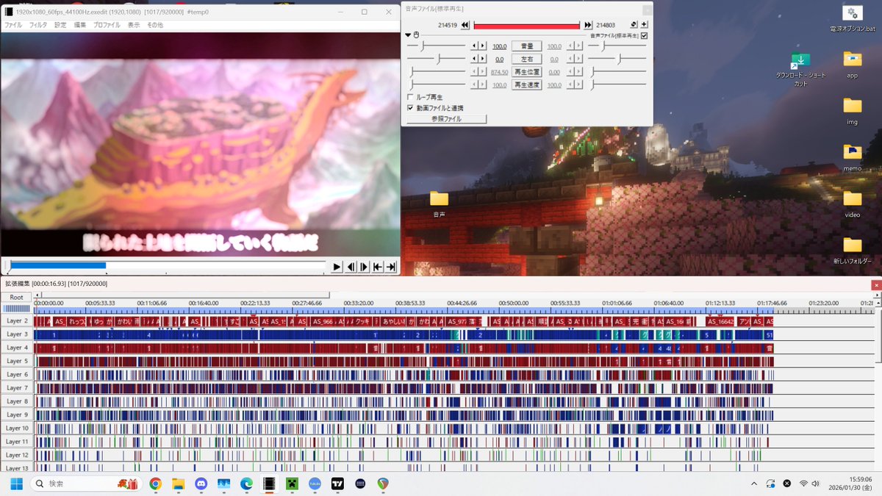Screen dimensions: 882x496
Task: Open the Minecraft taskbar icon
Action: coord(292,484)
